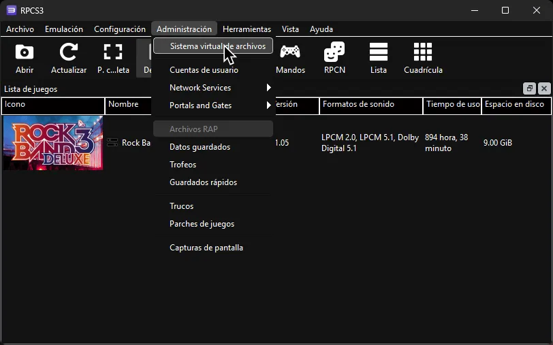Open the Ayuda menu
The height and width of the screenshot is (345, 553).
pyautogui.click(x=321, y=29)
